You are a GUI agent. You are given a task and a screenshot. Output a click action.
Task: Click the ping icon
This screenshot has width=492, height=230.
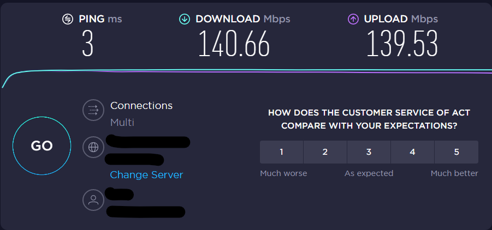68,20
